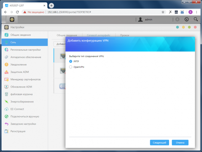202x152 pixels.
Task: Click the ADM search magnifier icon
Action: tap(195, 20)
